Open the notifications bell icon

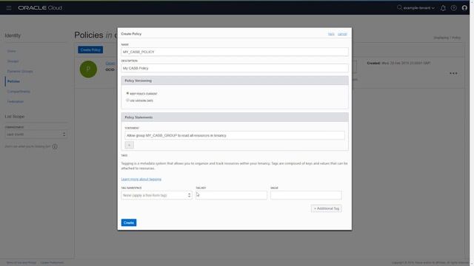(443, 8)
